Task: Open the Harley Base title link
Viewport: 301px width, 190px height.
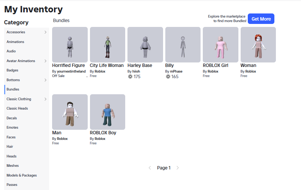Action: pos(140,65)
